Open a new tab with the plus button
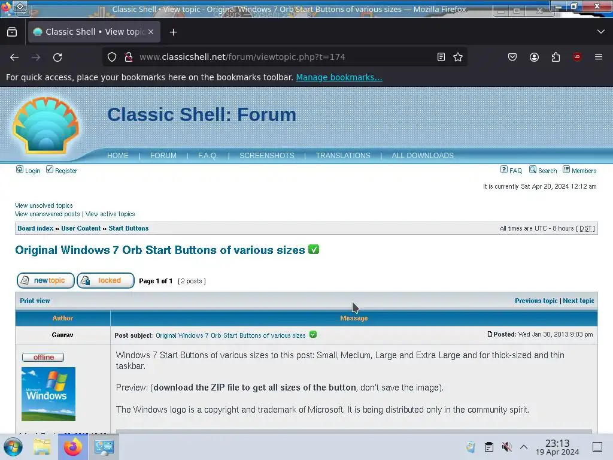Screen dimensions: 613x460 [173, 32]
